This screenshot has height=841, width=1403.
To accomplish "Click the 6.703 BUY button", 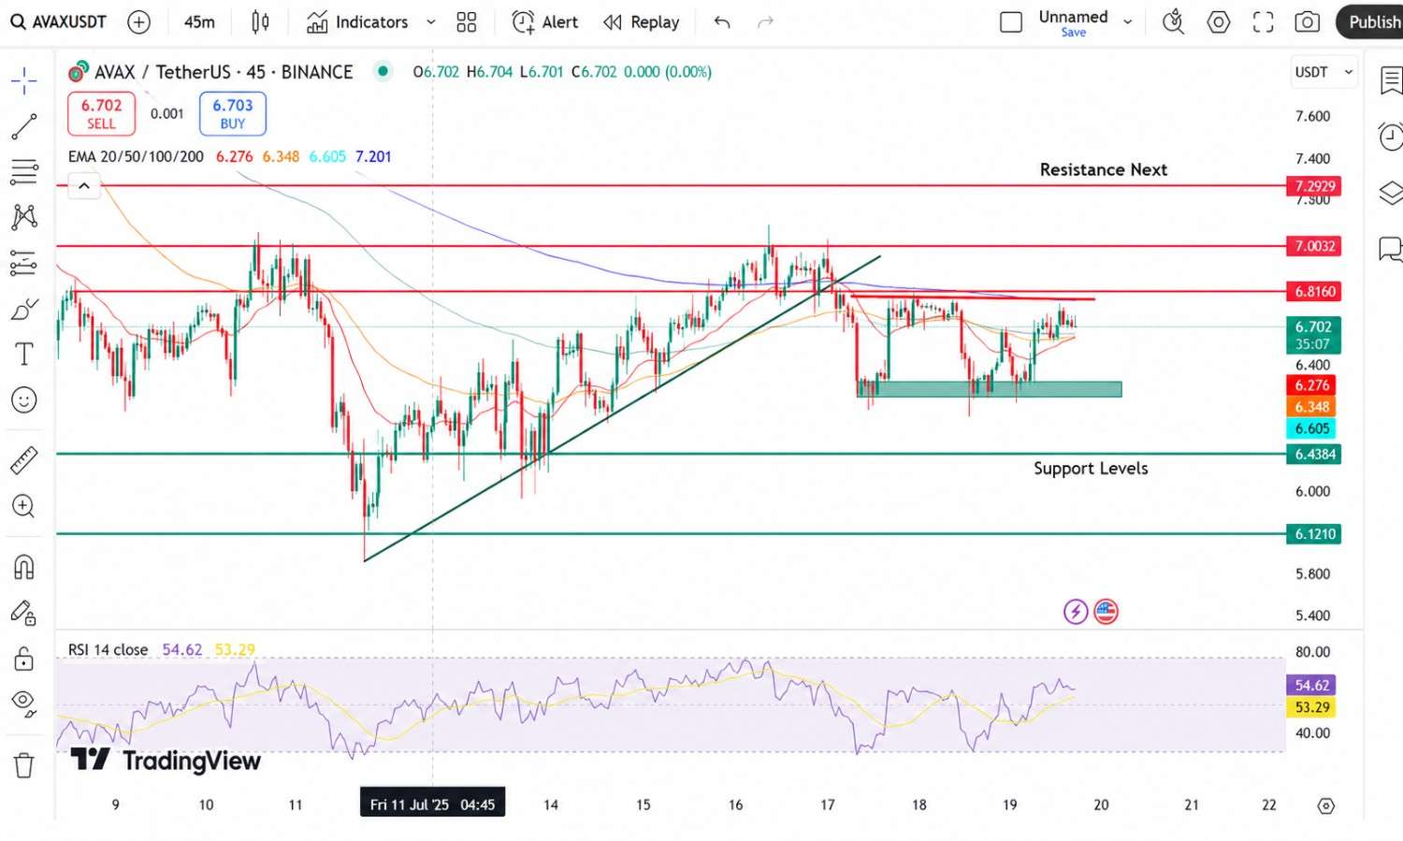I will (233, 113).
